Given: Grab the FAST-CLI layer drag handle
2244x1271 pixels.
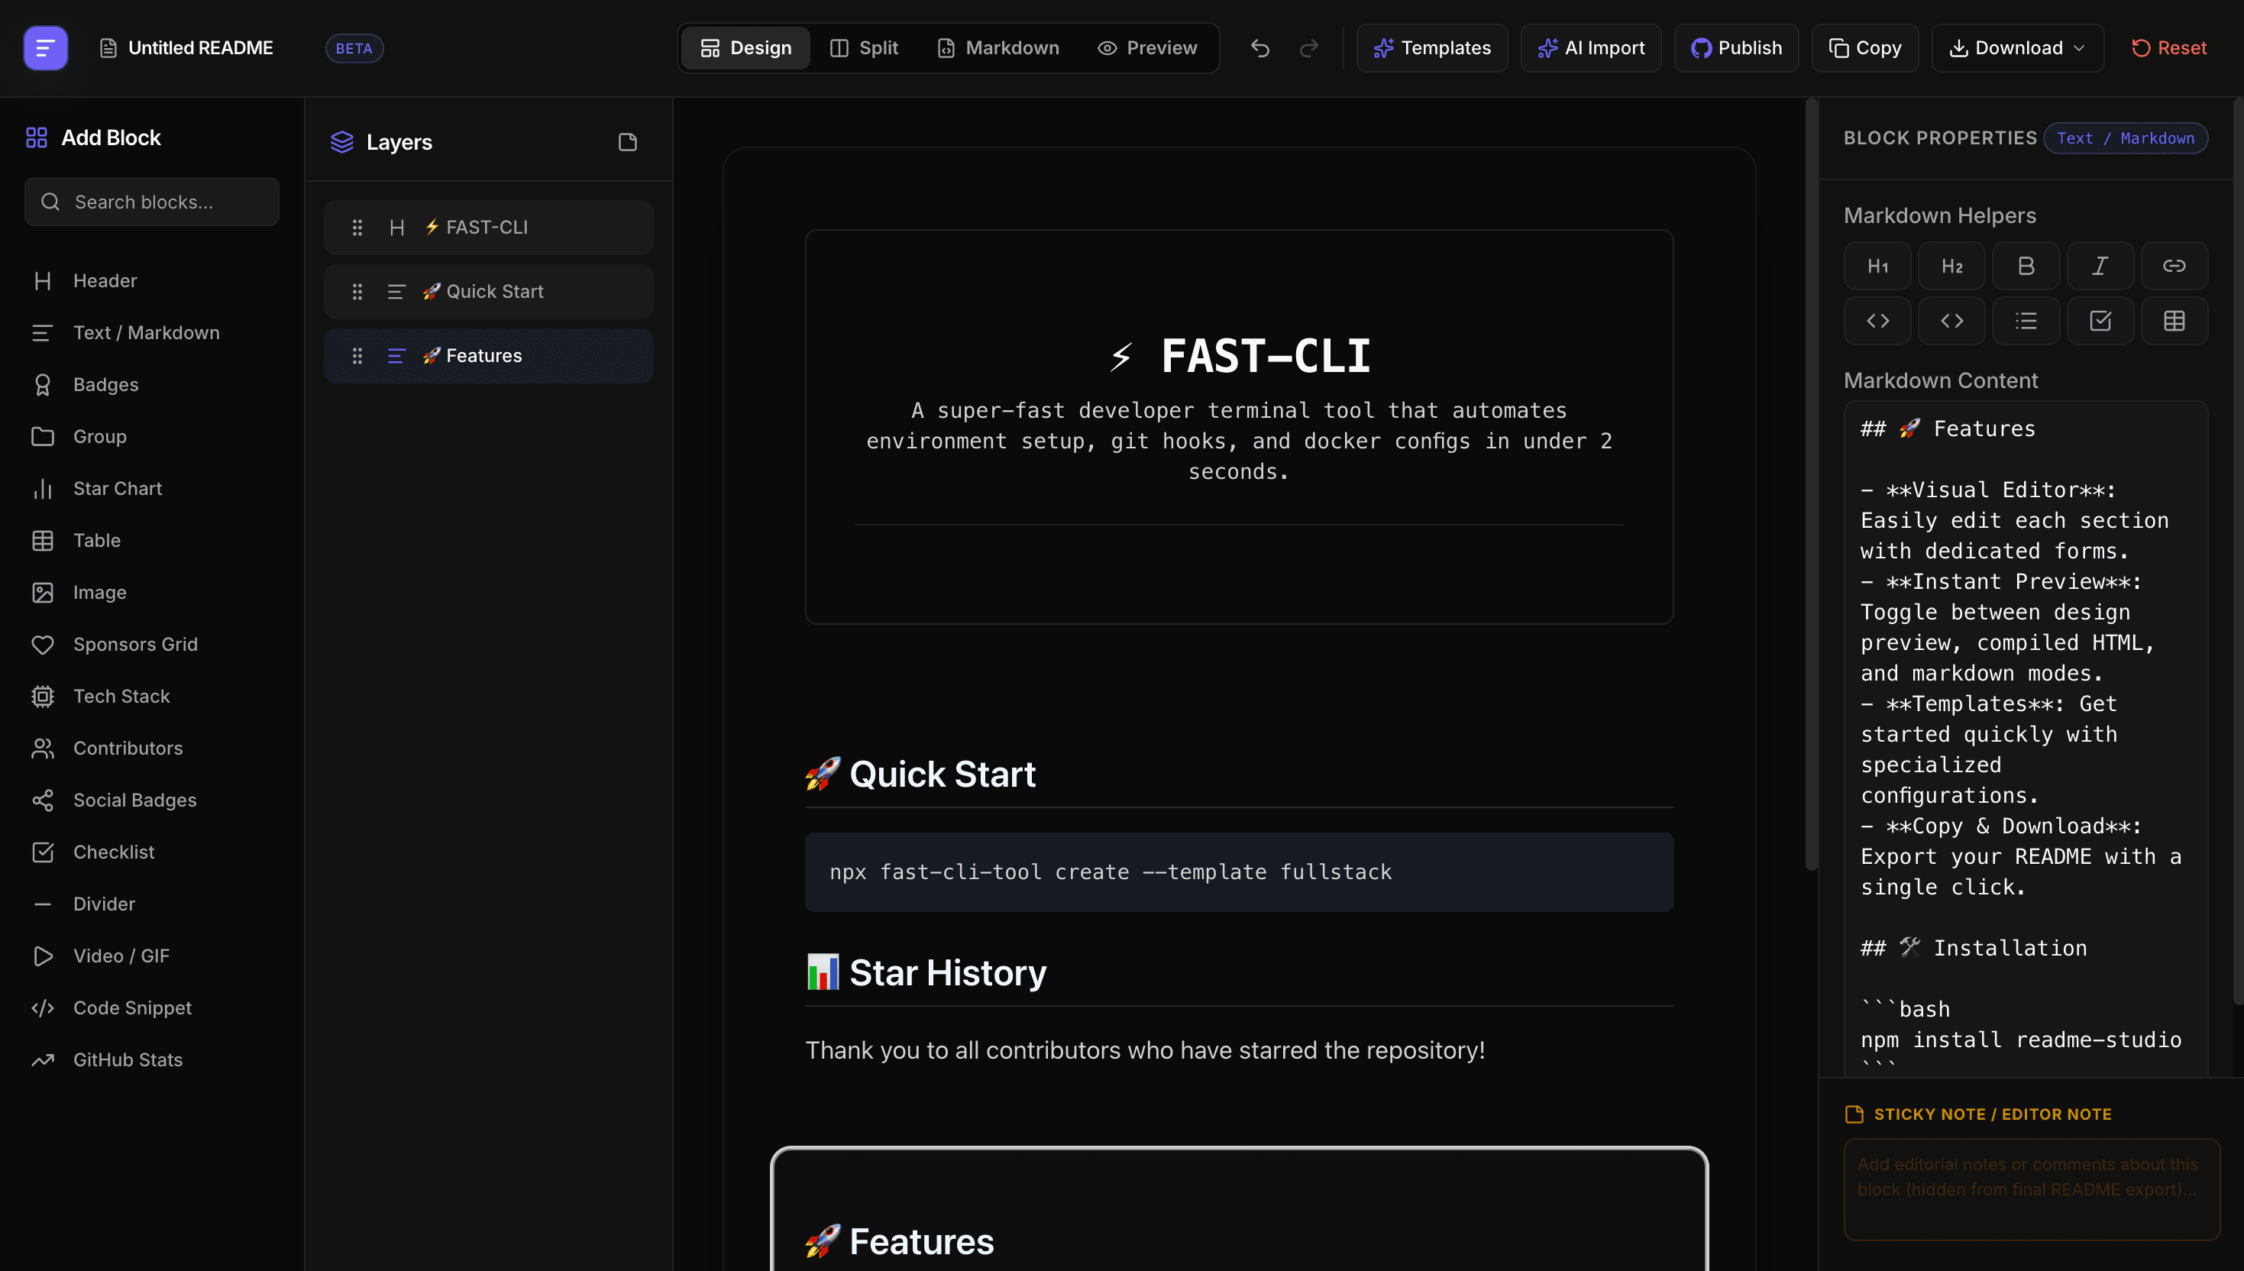Looking at the screenshot, I should point(357,228).
